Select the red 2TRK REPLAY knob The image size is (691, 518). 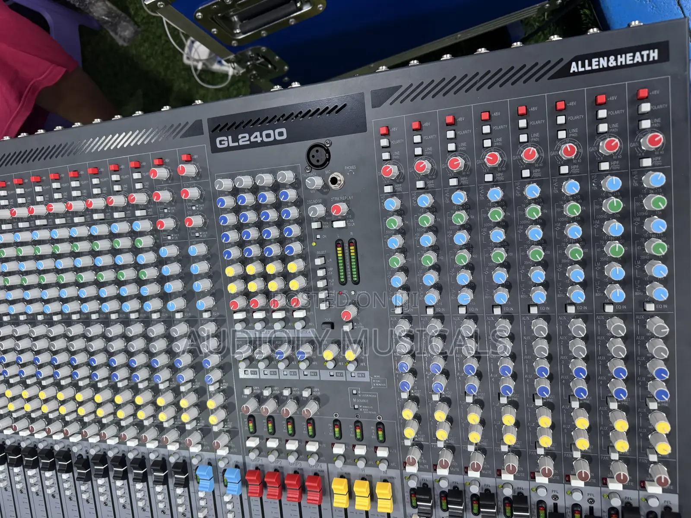click(340, 209)
